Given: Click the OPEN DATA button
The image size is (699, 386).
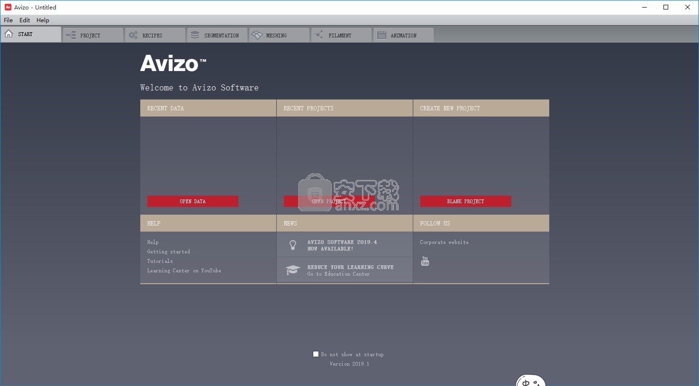Looking at the screenshot, I should (193, 201).
